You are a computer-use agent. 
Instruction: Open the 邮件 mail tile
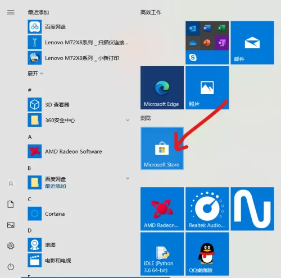click(252, 43)
